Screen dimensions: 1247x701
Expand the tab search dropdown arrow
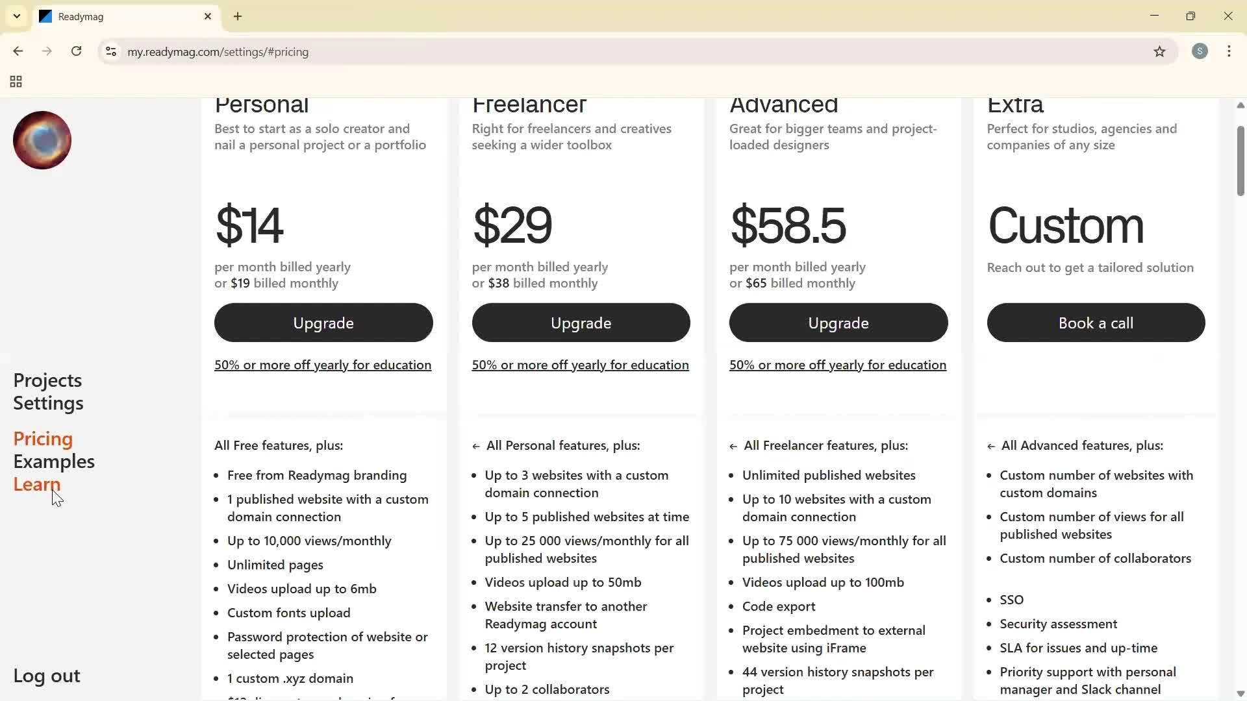(x=17, y=16)
